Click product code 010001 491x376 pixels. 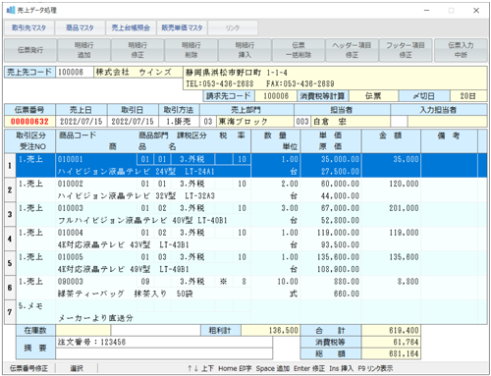pyautogui.click(x=71, y=159)
